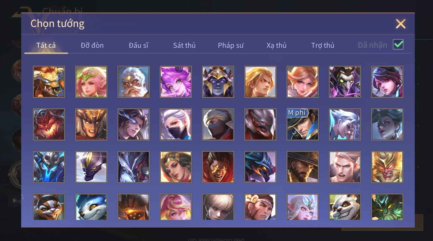
Task: Choose the white-bearded old man hero
Action: pos(133,82)
